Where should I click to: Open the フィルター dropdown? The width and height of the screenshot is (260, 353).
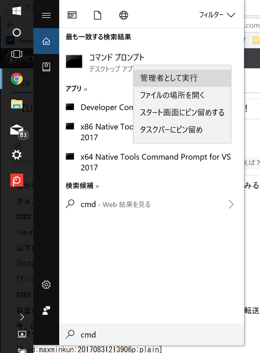[217, 15]
